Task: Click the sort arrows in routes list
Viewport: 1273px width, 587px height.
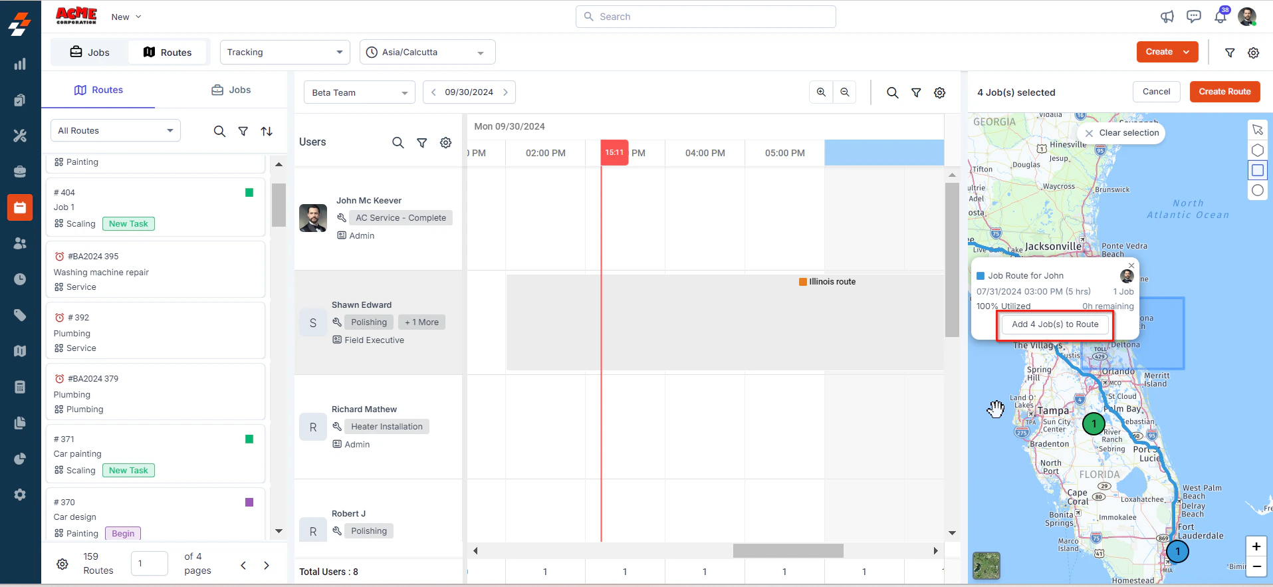Action: [267, 132]
